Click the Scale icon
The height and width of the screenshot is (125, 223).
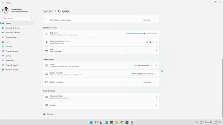click(x=46, y=65)
